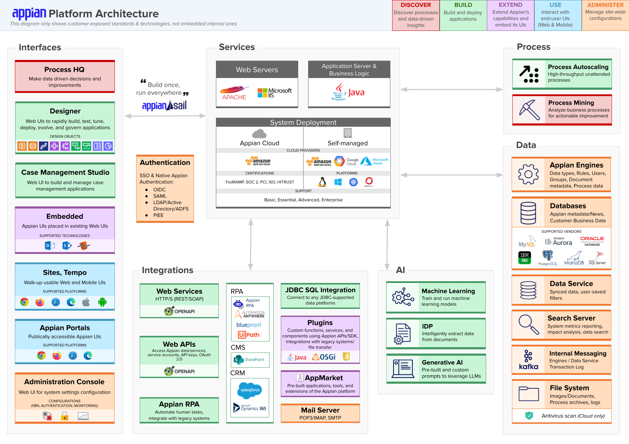
Task: Click the Linux penguin platform icon
Action: pos(322,182)
